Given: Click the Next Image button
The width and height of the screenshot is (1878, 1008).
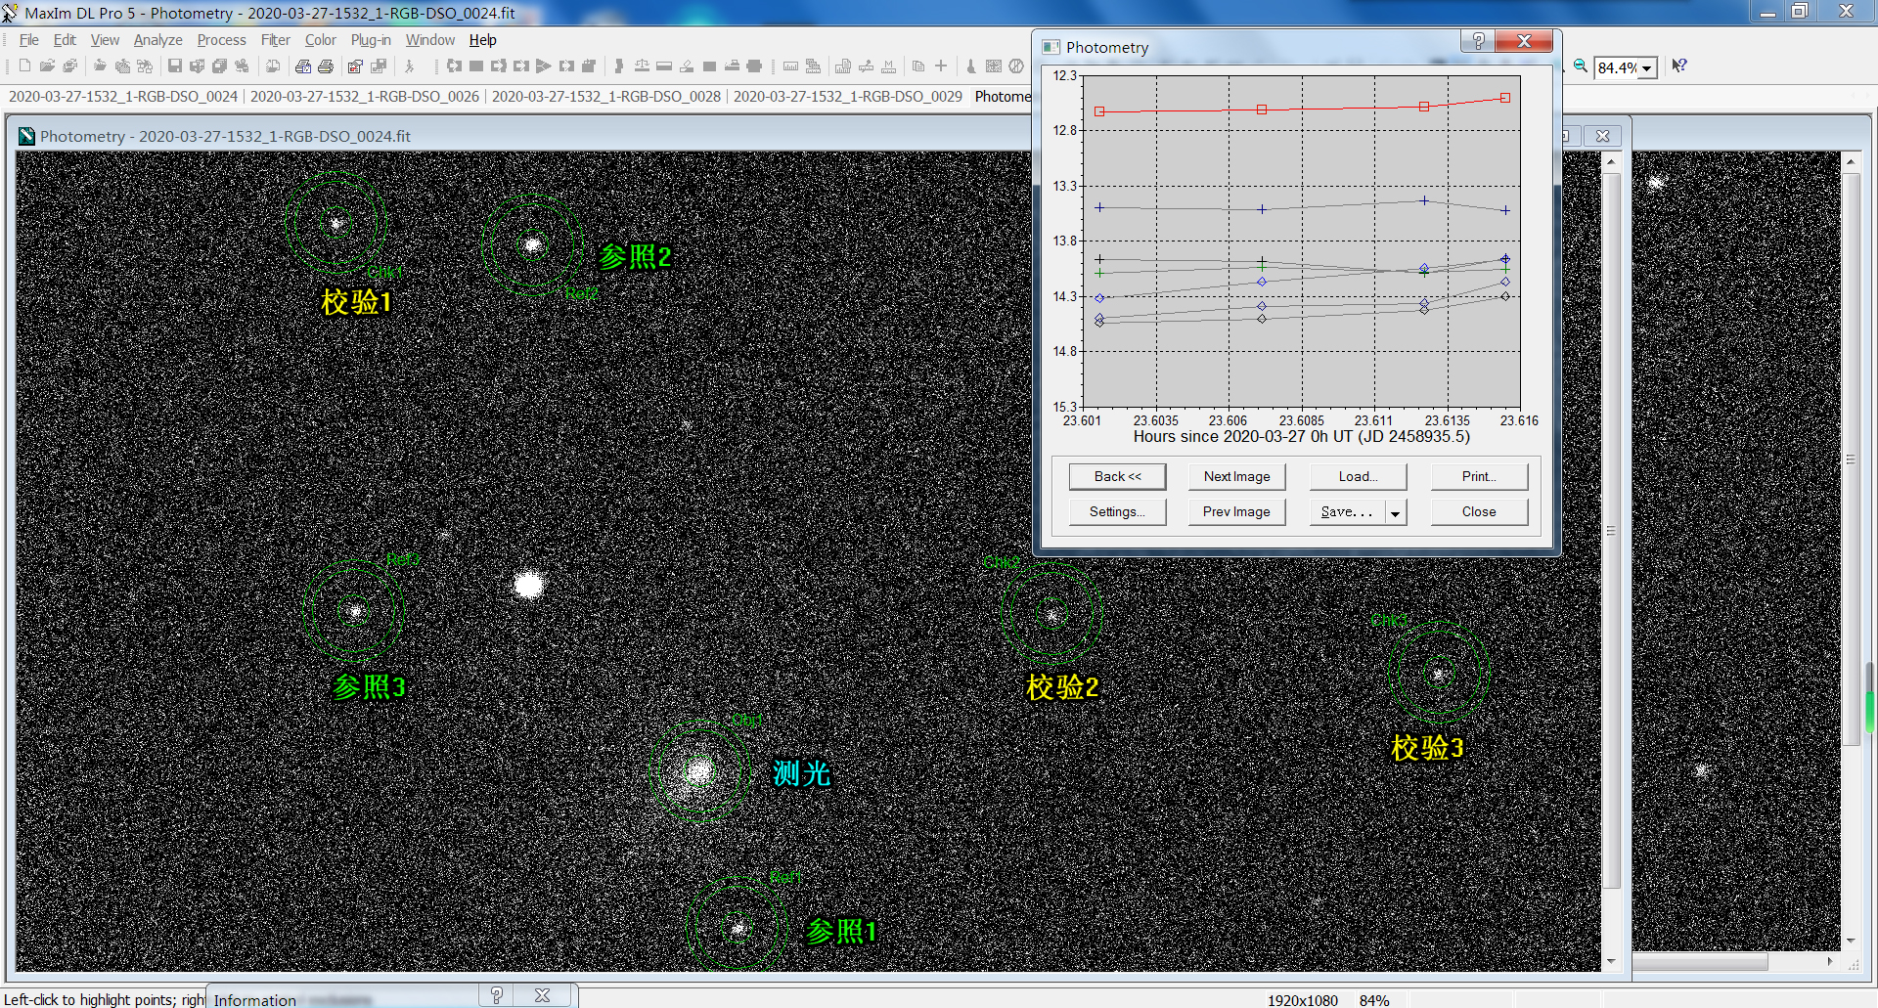Looking at the screenshot, I should pos(1237,476).
